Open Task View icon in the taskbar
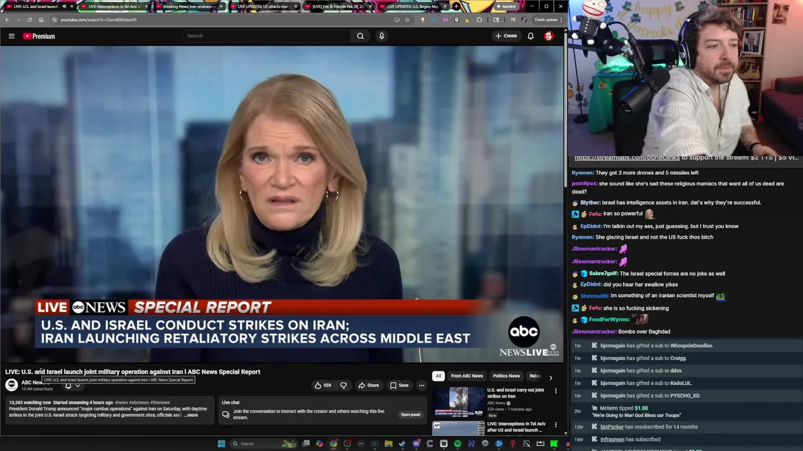This screenshot has height=451, width=803. point(306,443)
